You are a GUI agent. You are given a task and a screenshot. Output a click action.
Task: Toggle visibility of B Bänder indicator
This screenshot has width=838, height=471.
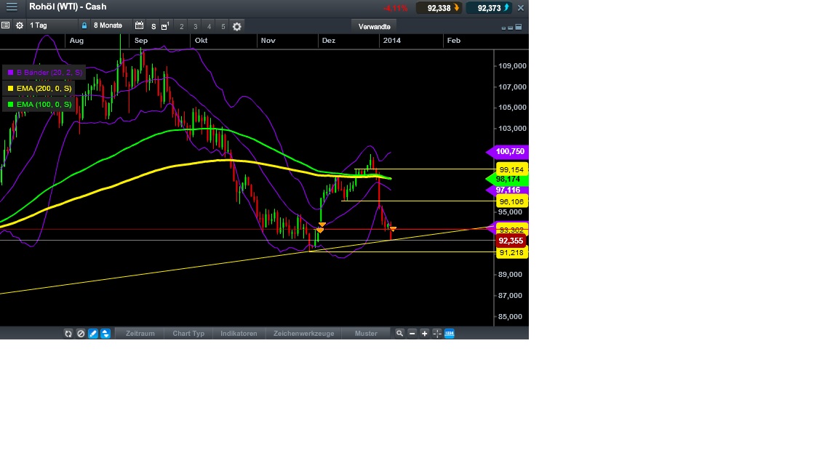pyautogui.click(x=45, y=73)
